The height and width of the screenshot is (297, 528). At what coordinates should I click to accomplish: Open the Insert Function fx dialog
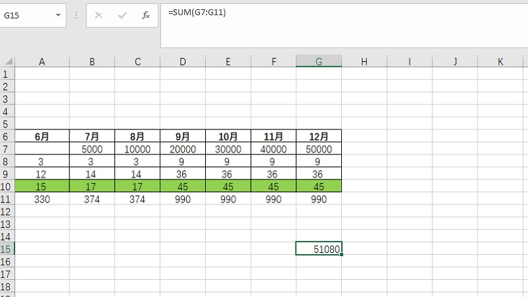[146, 15]
